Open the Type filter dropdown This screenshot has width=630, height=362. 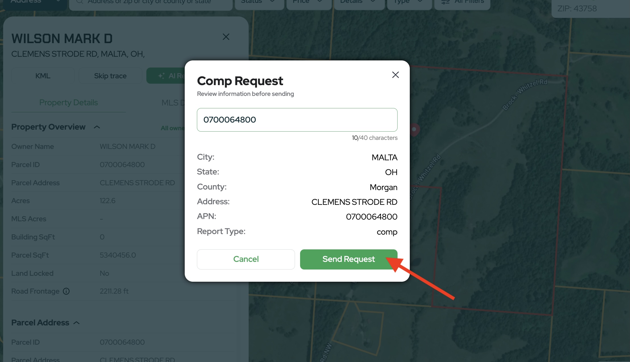(409, 2)
